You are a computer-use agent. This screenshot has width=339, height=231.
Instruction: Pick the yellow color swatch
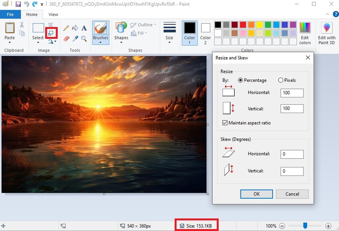pos(260,24)
